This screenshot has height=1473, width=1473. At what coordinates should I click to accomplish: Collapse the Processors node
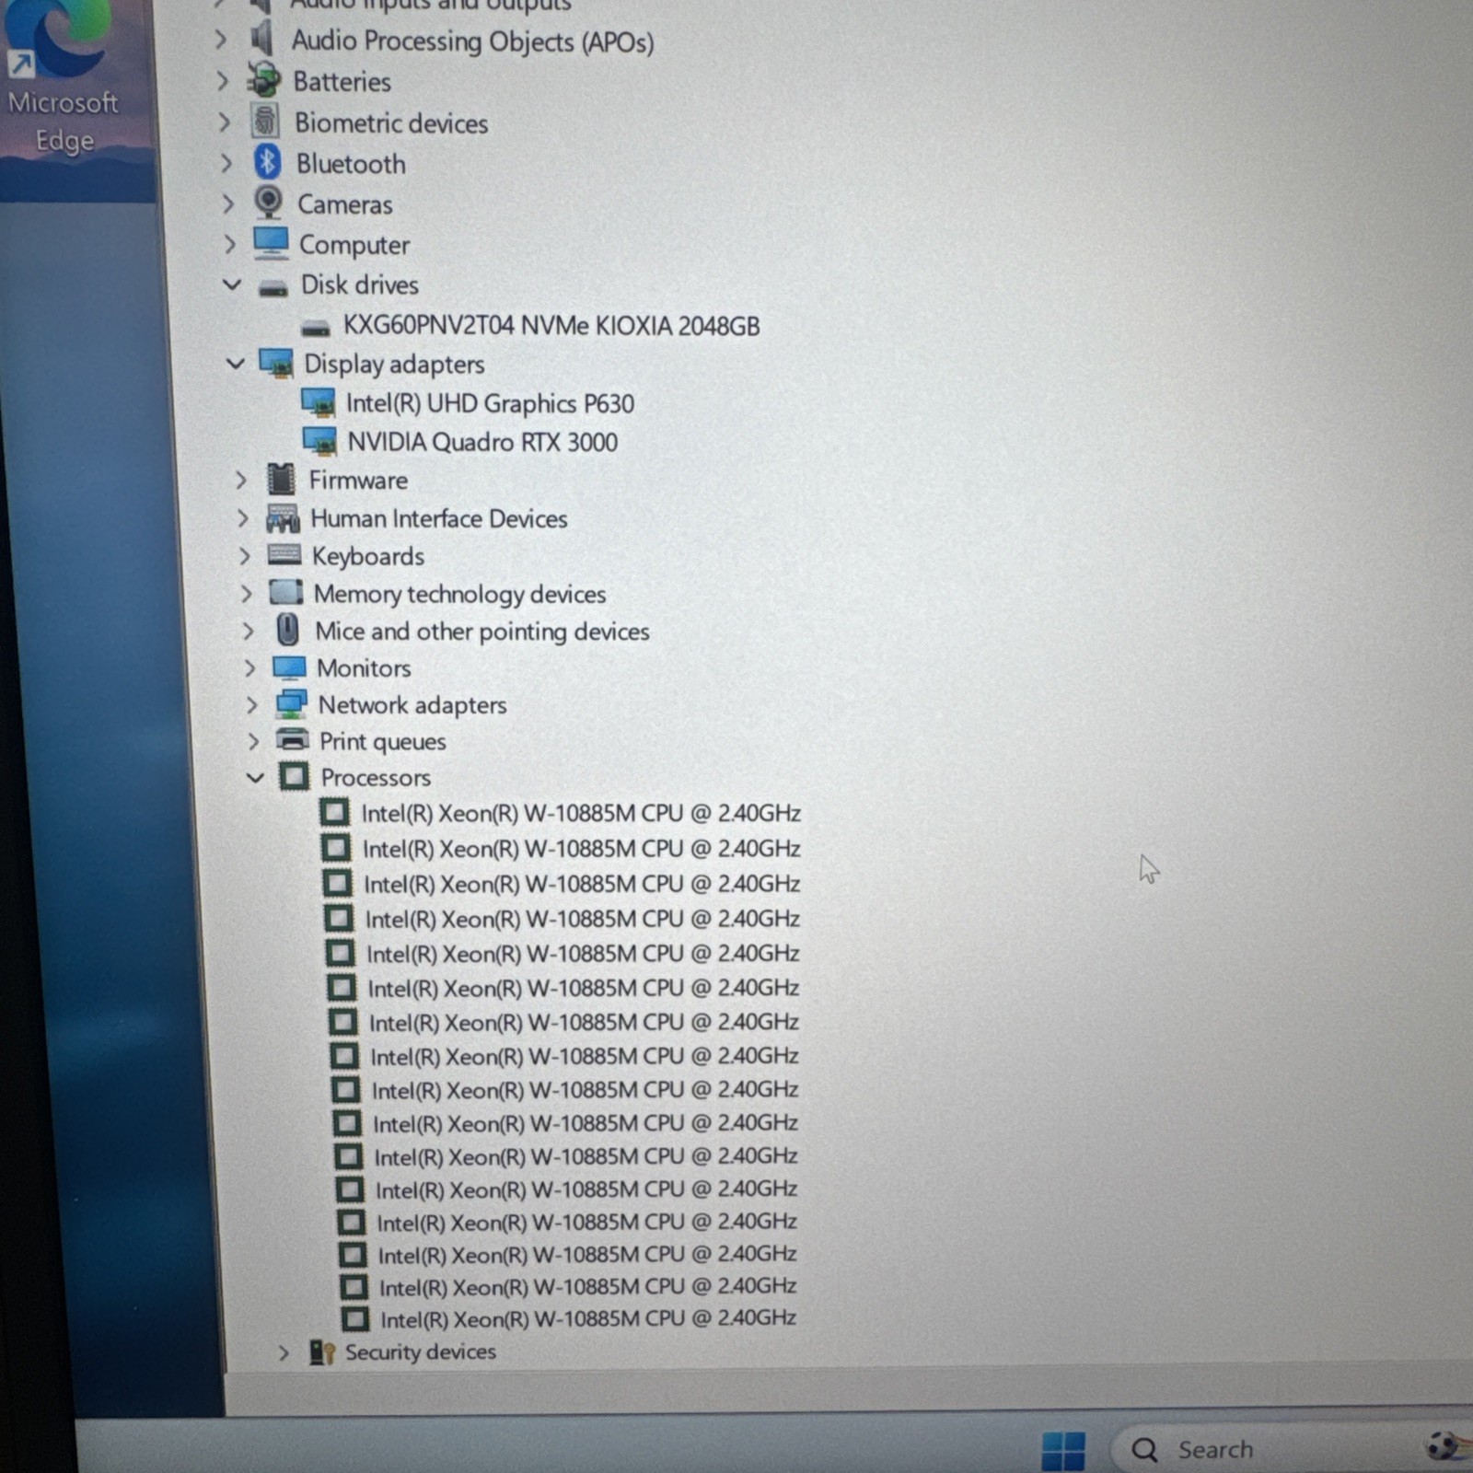coord(255,777)
